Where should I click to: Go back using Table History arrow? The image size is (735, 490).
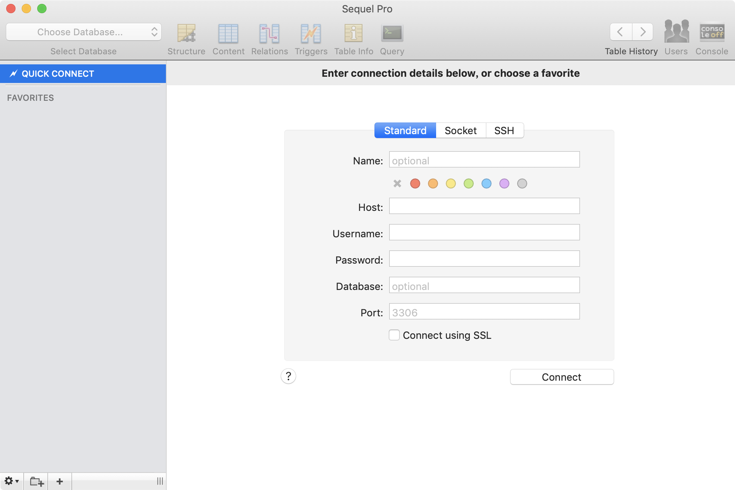[x=620, y=32]
